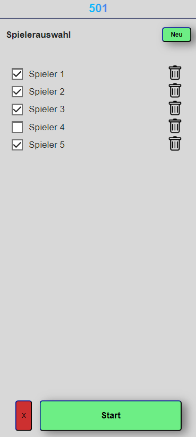Start the 501 game

click(x=111, y=416)
